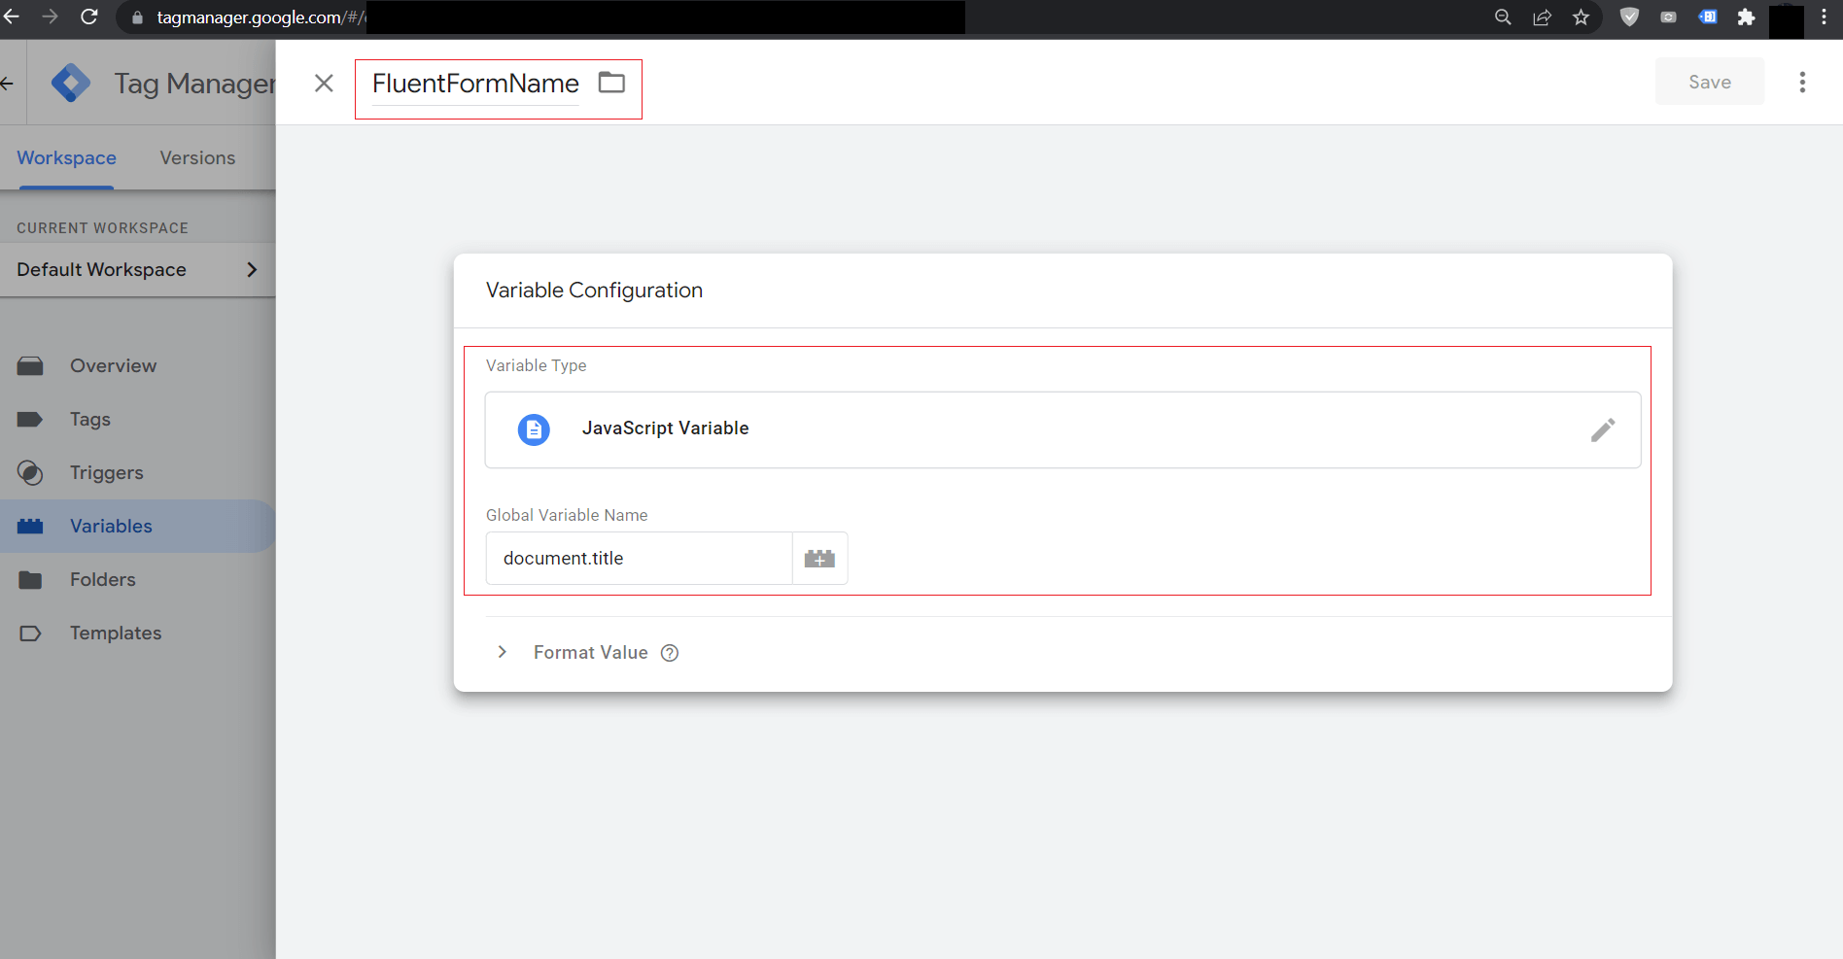Click the Tag Manager logo
This screenshot has width=1843, height=959.
(71, 84)
